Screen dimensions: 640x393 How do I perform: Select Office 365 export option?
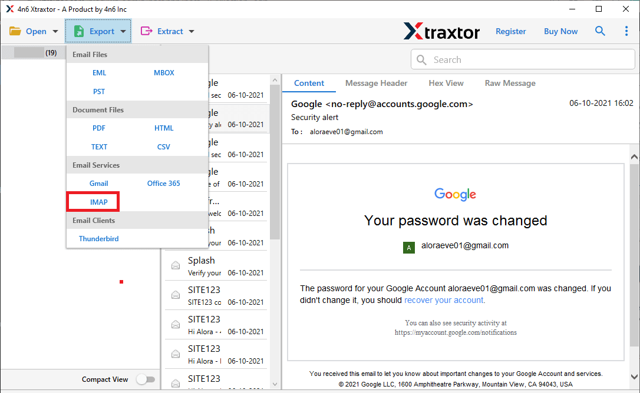(164, 184)
